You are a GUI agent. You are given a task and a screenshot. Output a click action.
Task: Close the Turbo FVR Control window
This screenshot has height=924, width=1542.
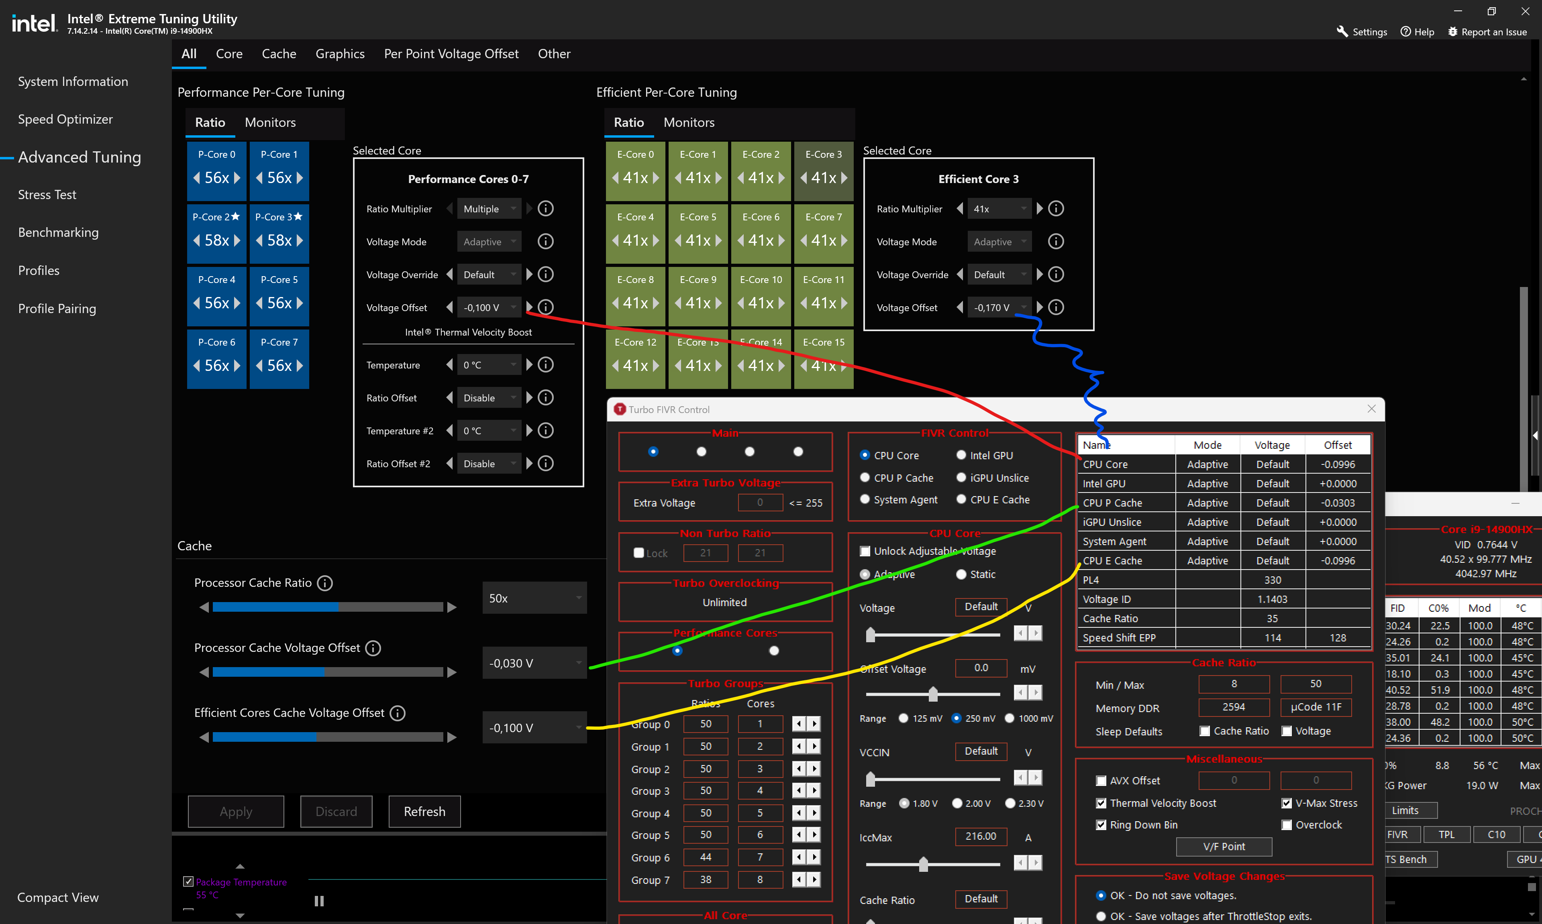(x=1371, y=409)
